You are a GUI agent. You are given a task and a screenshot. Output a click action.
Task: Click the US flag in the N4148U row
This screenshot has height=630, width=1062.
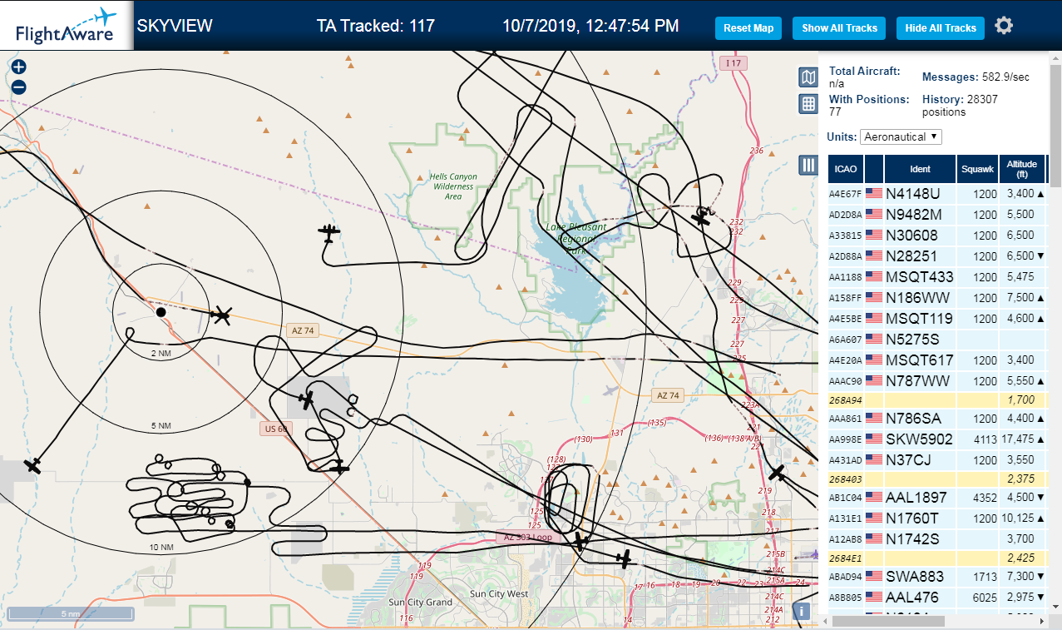click(873, 194)
